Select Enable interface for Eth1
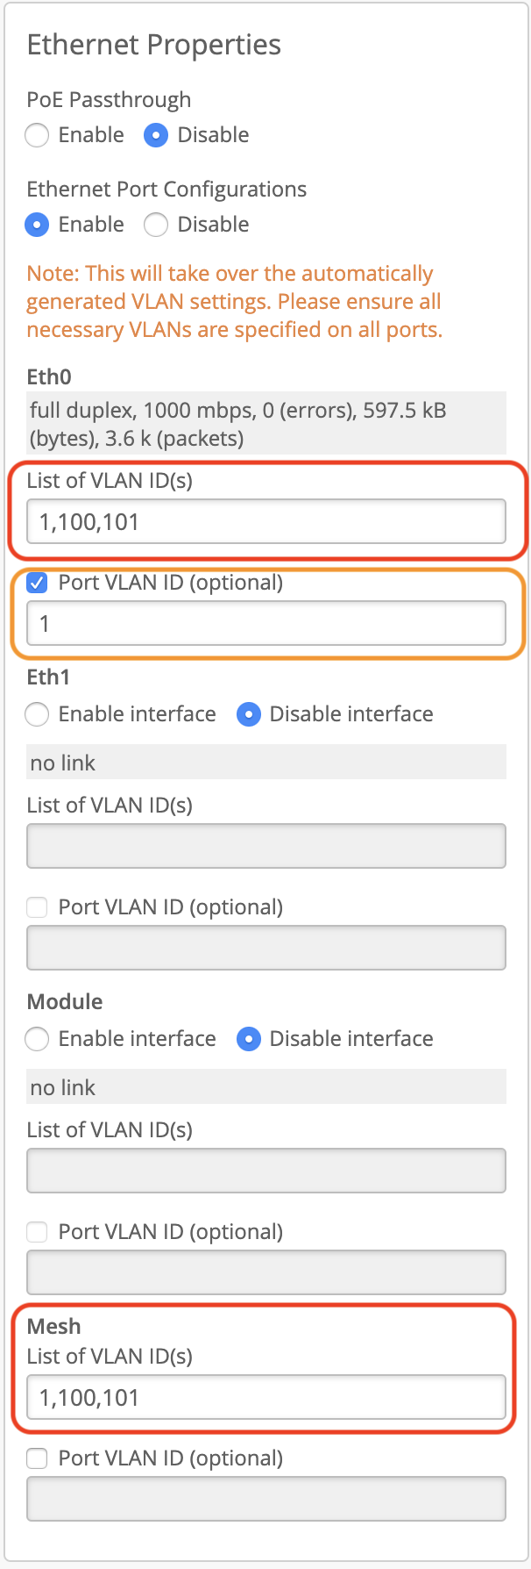Screen dimensions: 531x1569 (x=37, y=714)
